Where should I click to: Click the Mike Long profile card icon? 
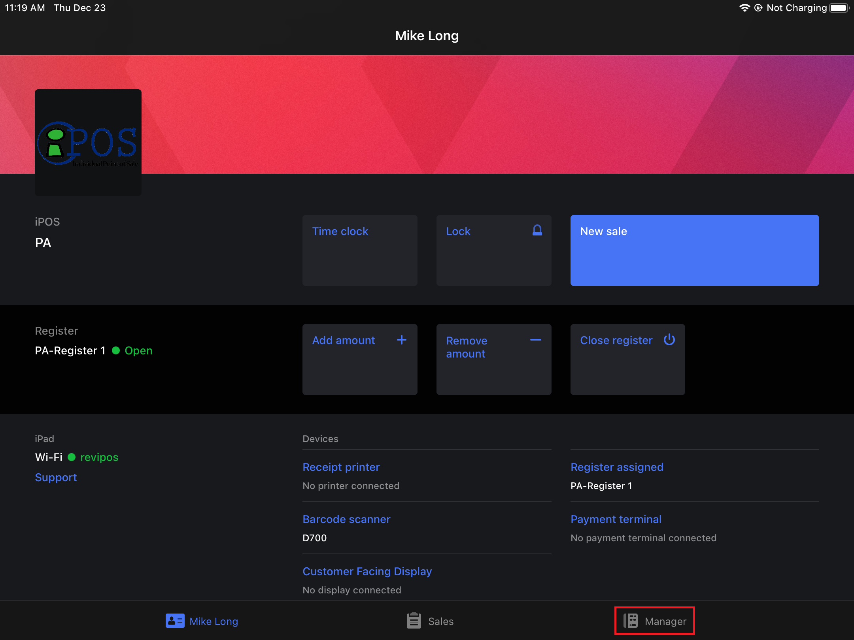pyautogui.click(x=175, y=621)
